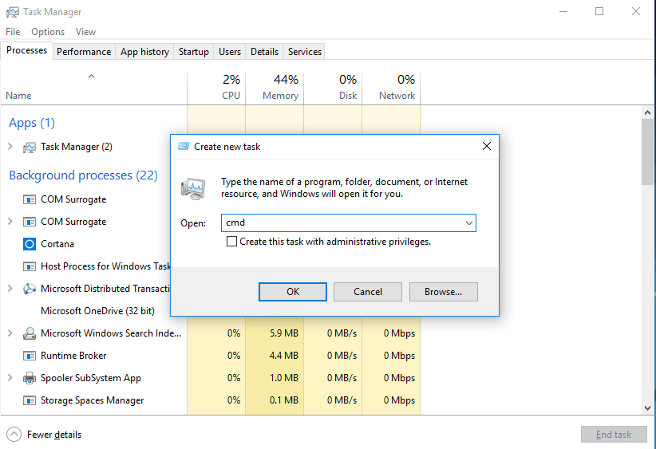Screen dimensions: 656x449
Task: Click the run program monitor icon in dialog
Action: 193,188
